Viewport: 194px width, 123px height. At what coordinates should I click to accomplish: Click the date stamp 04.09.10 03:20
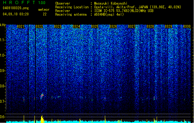(x=16, y=14)
